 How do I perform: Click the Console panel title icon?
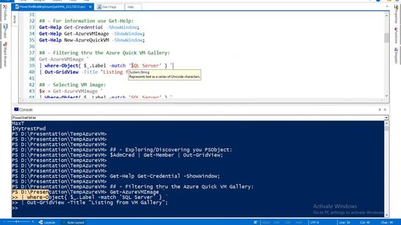click(16, 109)
